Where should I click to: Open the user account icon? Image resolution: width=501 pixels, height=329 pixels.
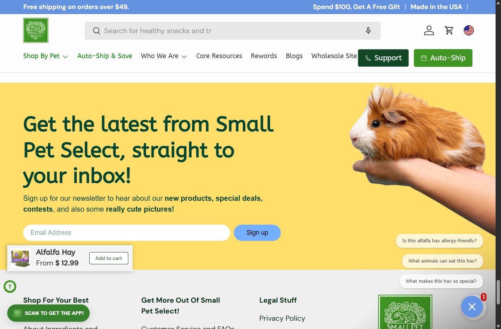click(x=429, y=30)
